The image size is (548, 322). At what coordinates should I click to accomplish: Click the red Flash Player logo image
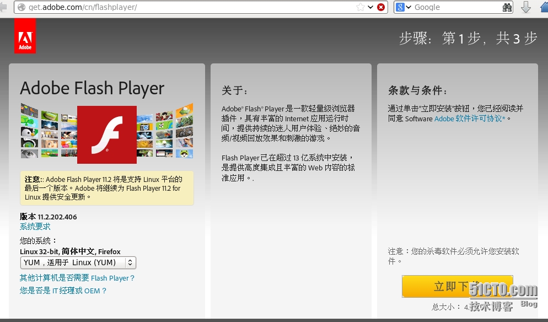point(107,135)
